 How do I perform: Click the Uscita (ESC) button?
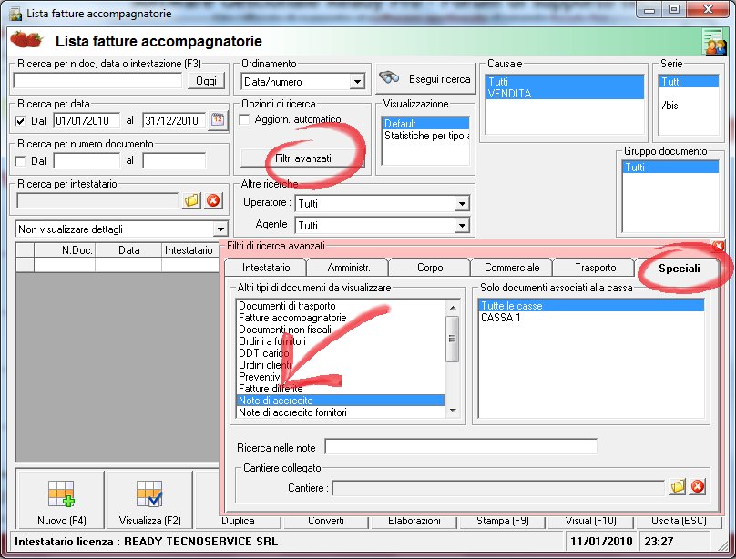click(679, 521)
